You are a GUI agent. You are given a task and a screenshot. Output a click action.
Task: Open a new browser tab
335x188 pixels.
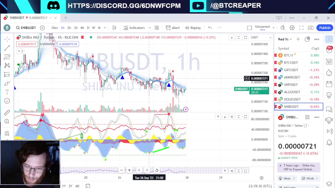[x=65, y=18]
